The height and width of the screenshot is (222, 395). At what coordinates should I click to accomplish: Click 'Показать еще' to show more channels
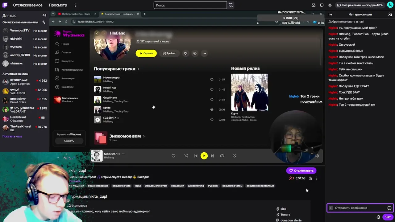point(12,136)
